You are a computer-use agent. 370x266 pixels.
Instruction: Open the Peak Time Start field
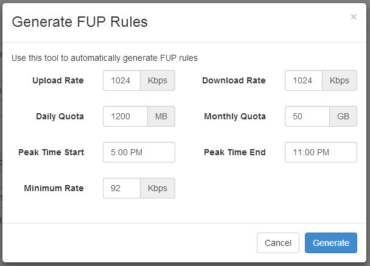click(x=139, y=152)
